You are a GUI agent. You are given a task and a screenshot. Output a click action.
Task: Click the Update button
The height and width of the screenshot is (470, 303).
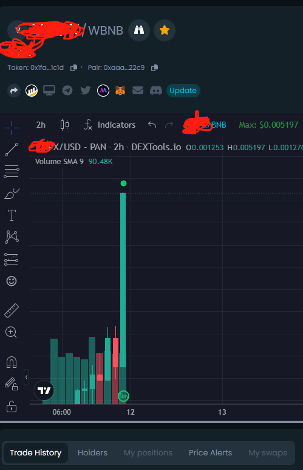pyautogui.click(x=183, y=91)
